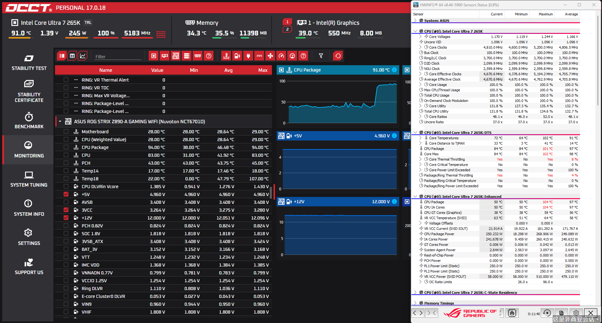Open the System Tuning section
602x323 pixels.
[x=29, y=179]
